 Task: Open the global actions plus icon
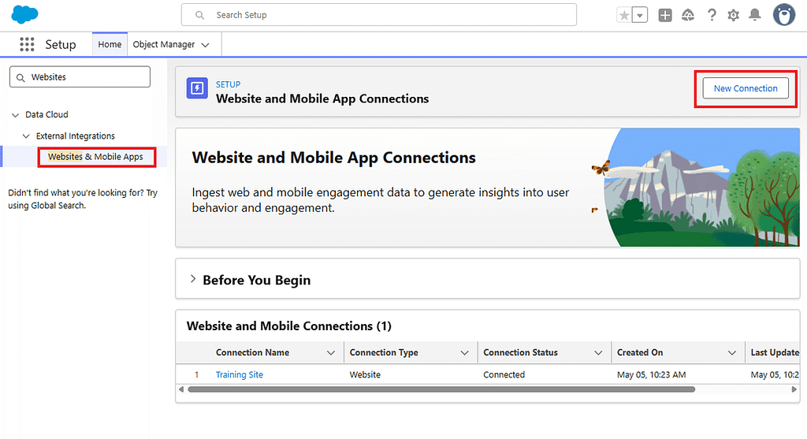click(x=665, y=16)
